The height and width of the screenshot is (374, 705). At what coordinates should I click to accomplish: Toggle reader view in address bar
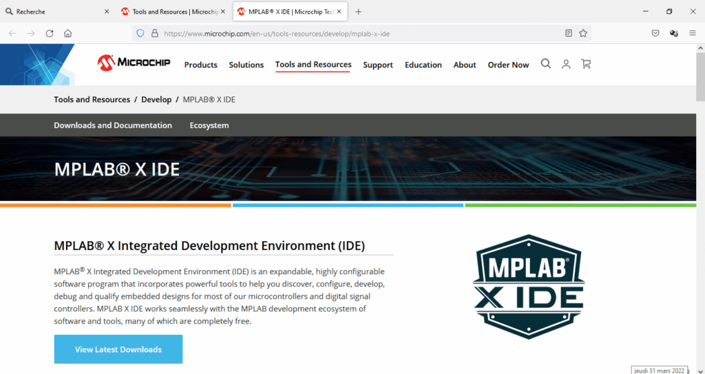pyautogui.click(x=569, y=33)
